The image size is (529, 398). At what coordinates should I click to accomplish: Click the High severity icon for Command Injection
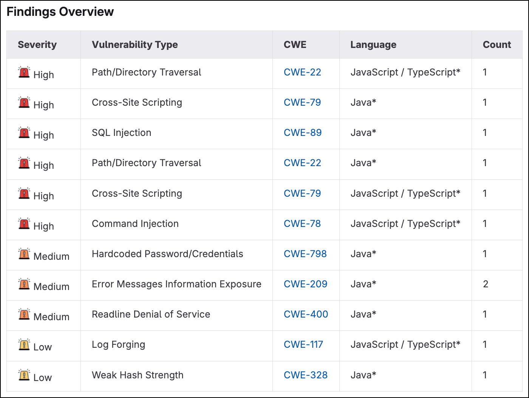(24, 224)
